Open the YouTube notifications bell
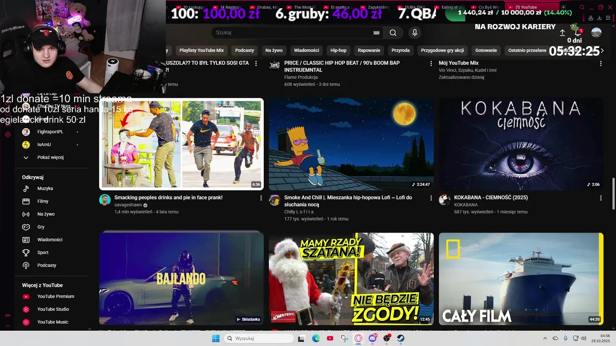Viewport: 616px width, 346px height. pyautogui.click(x=578, y=33)
